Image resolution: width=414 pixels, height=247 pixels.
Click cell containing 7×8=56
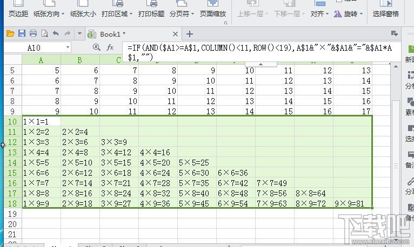[x=275, y=194]
